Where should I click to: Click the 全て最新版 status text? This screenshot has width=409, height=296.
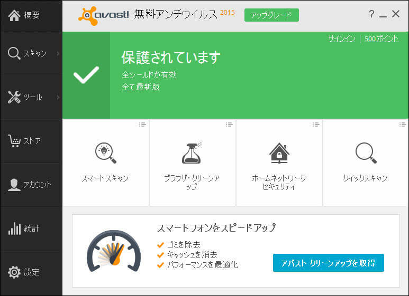coord(141,87)
